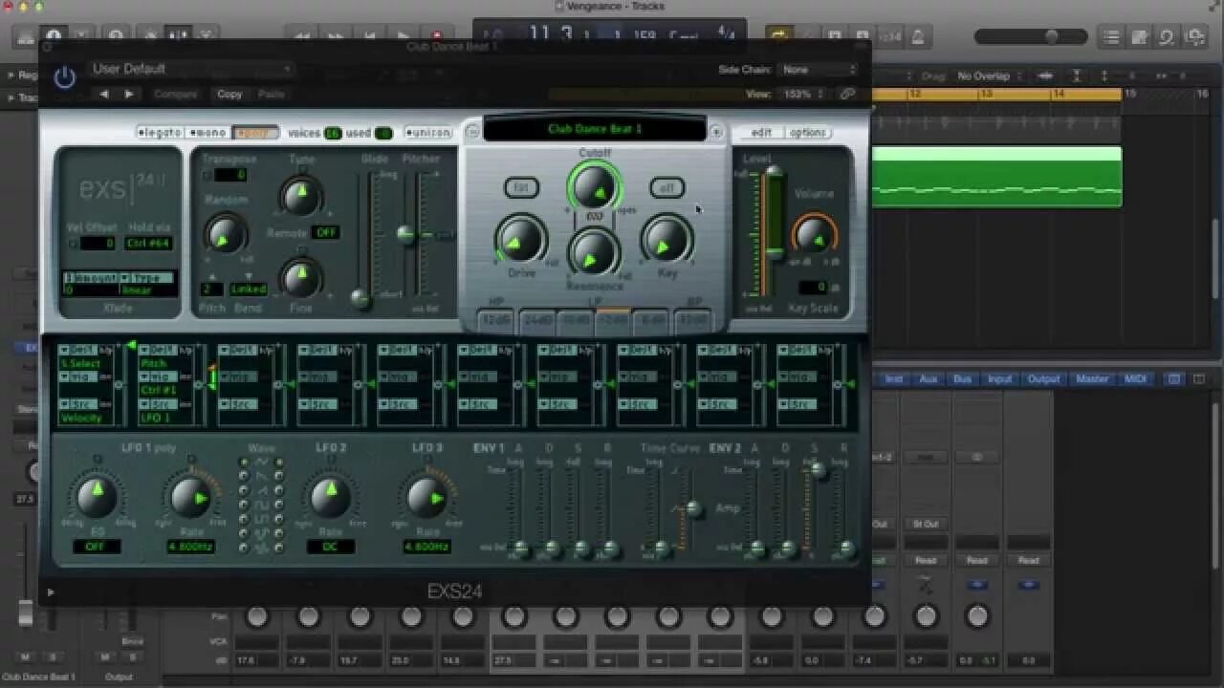Open the EXS24 edit button
This screenshot has width=1224, height=688.
point(761,133)
